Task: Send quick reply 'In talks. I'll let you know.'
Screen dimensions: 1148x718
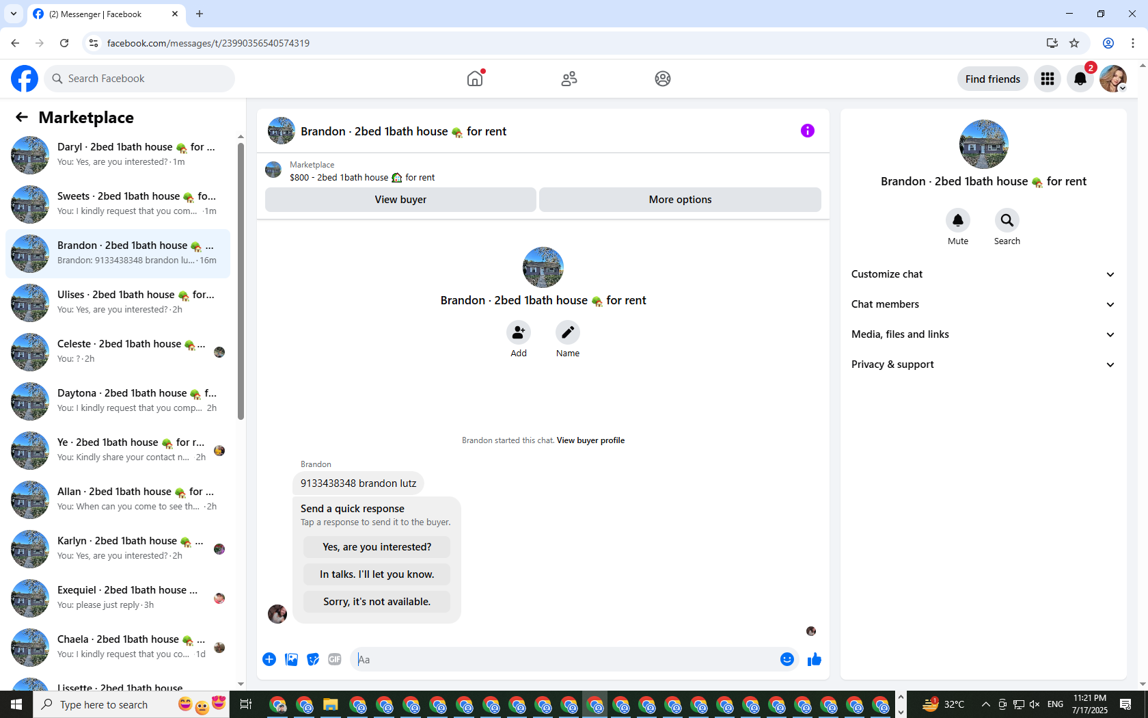Action: [377, 574]
